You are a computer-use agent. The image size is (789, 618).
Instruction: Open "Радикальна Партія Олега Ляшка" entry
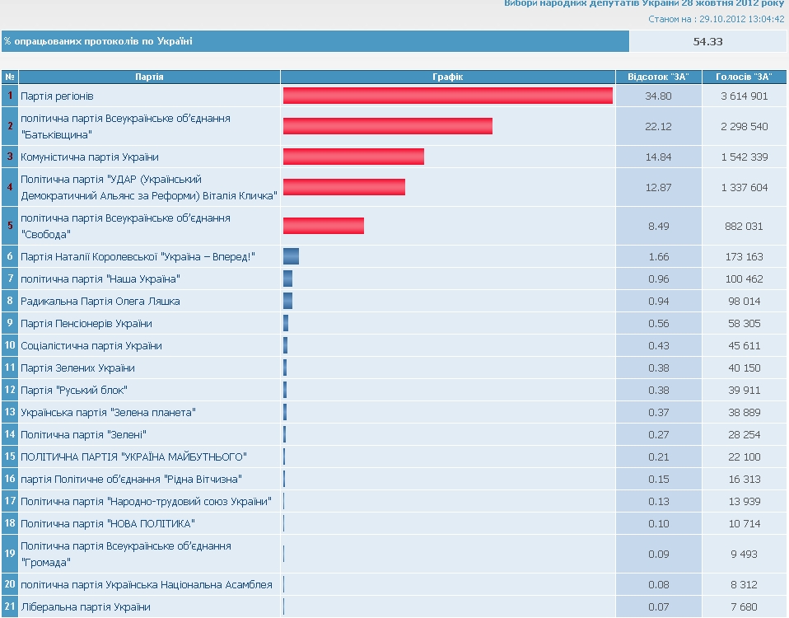click(100, 302)
